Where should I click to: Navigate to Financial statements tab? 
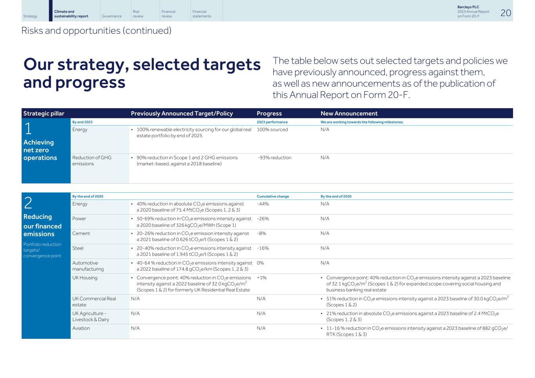click(x=200, y=13)
